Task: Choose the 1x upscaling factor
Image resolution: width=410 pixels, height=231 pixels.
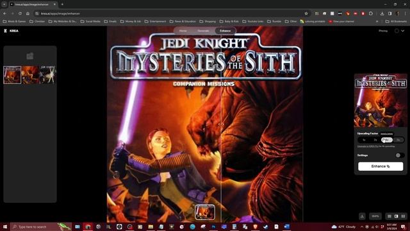Action: [x=364, y=140]
